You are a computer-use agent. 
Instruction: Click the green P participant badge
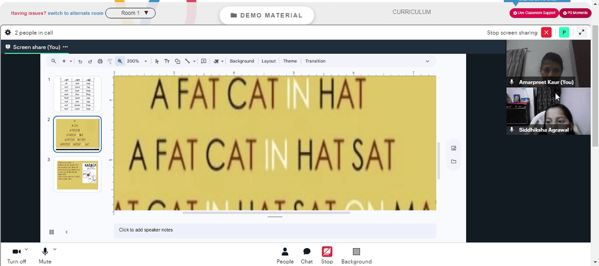click(x=564, y=32)
